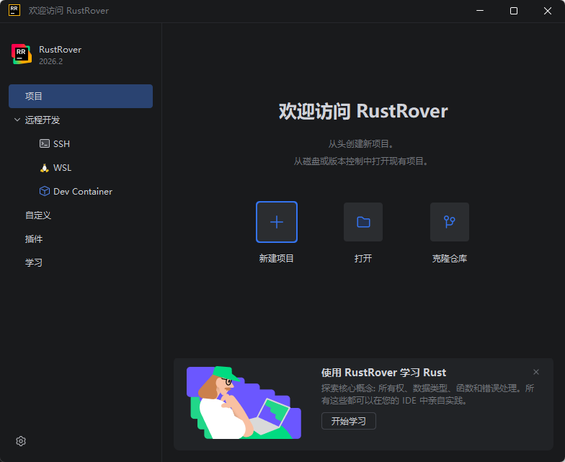Image resolution: width=565 pixels, height=462 pixels.
Task: Maximize the RustRover window
Action: point(514,11)
